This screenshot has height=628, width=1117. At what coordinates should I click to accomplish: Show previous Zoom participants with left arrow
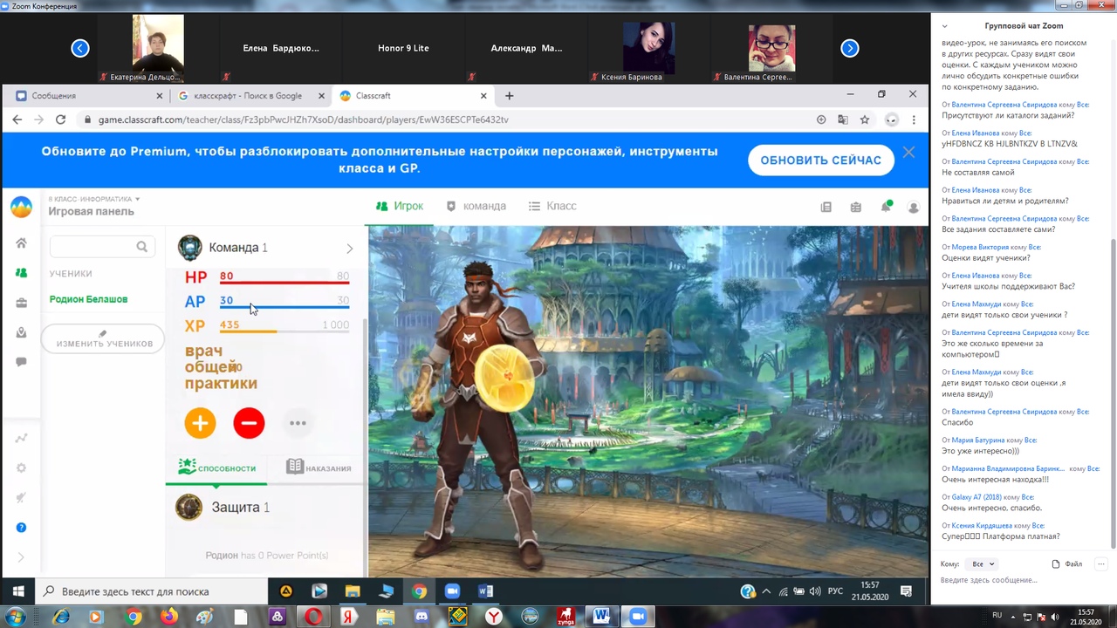(80, 48)
